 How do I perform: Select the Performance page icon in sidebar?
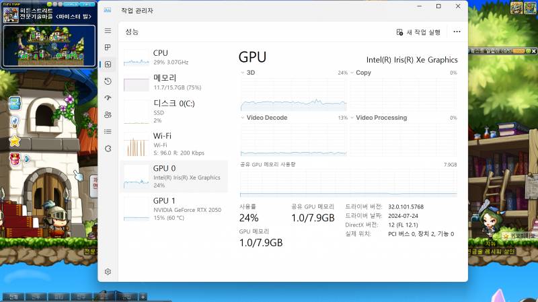point(108,64)
